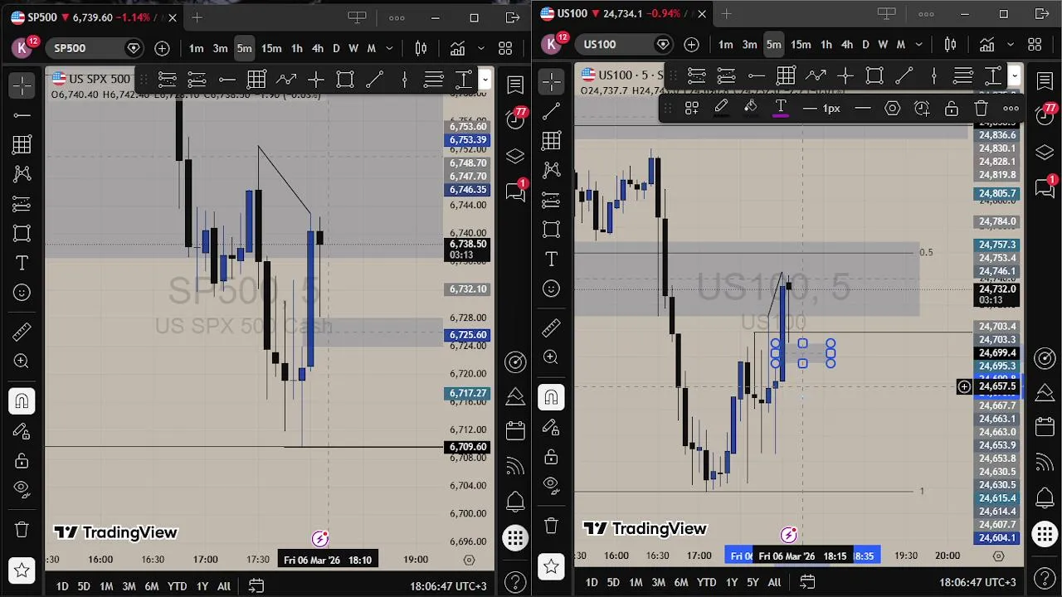Click 6M range button in US100 window
Image resolution: width=1062 pixels, height=597 pixels.
click(x=680, y=582)
